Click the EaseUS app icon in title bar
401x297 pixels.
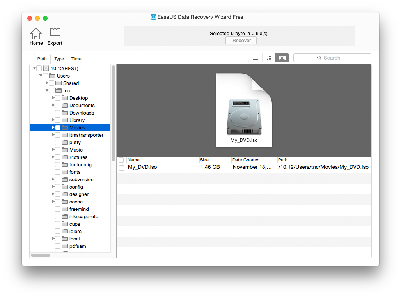pos(153,17)
